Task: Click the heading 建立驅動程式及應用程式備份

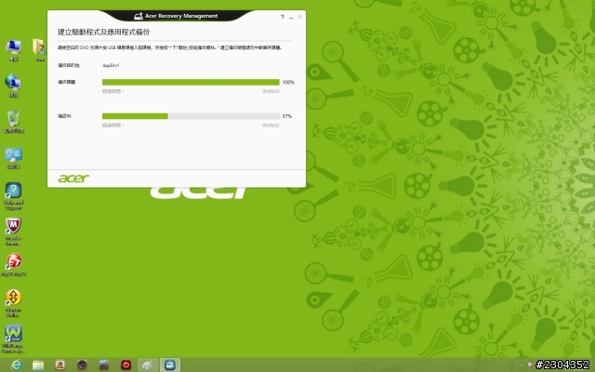Action: click(103, 32)
